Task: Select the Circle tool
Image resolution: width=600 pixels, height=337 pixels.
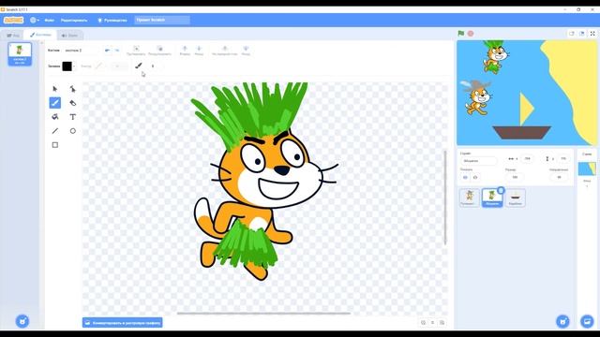Action: pos(73,131)
